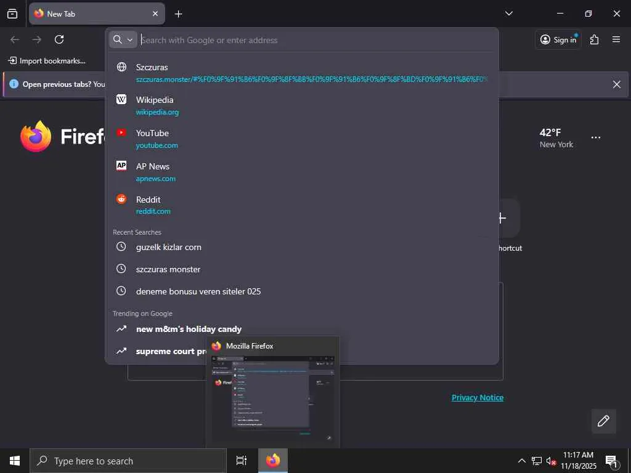Open Task View from the taskbar
The height and width of the screenshot is (473, 631).
tap(242, 461)
